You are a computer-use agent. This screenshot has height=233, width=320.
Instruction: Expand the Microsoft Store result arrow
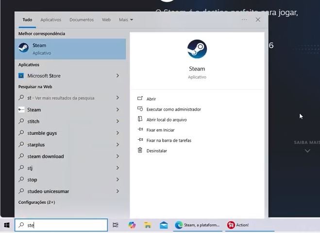118,76
